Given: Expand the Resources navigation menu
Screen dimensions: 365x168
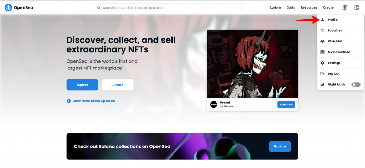Looking at the screenshot, I should [309, 8].
